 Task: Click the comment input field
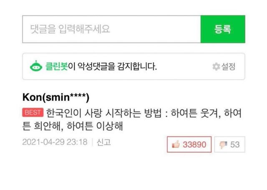(x=111, y=29)
